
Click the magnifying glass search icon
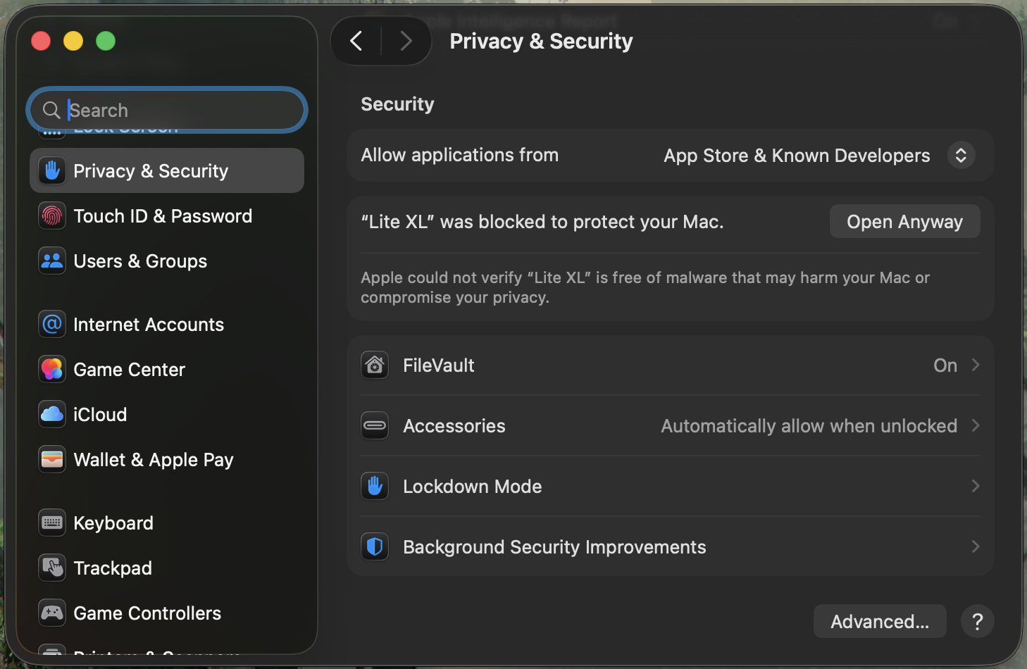51,110
